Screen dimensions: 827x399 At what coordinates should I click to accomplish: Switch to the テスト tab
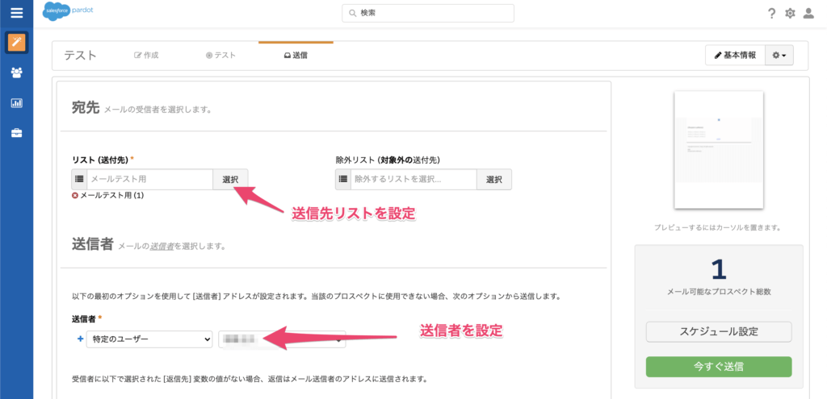(x=220, y=55)
